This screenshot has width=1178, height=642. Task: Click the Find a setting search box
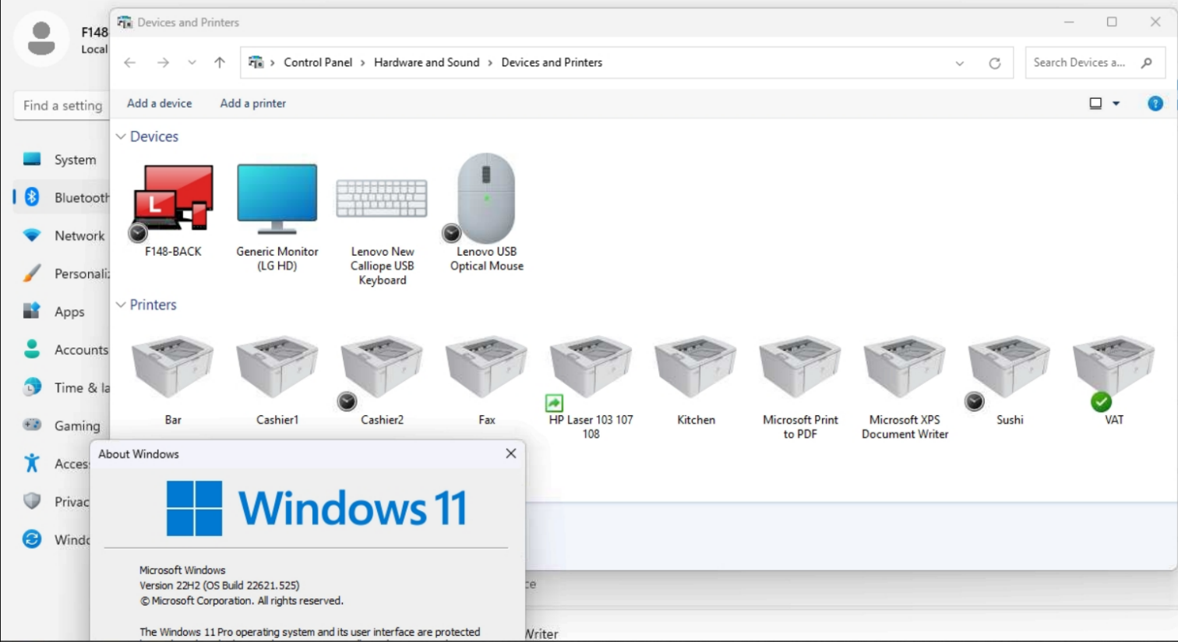61,105
